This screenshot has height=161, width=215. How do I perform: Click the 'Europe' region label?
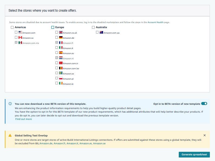(x=60, y=27)
